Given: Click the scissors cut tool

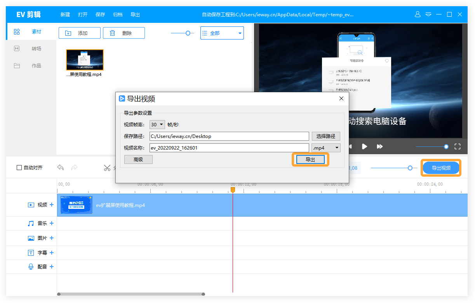Looking at the screenshot, I should [x=107, y=167].
